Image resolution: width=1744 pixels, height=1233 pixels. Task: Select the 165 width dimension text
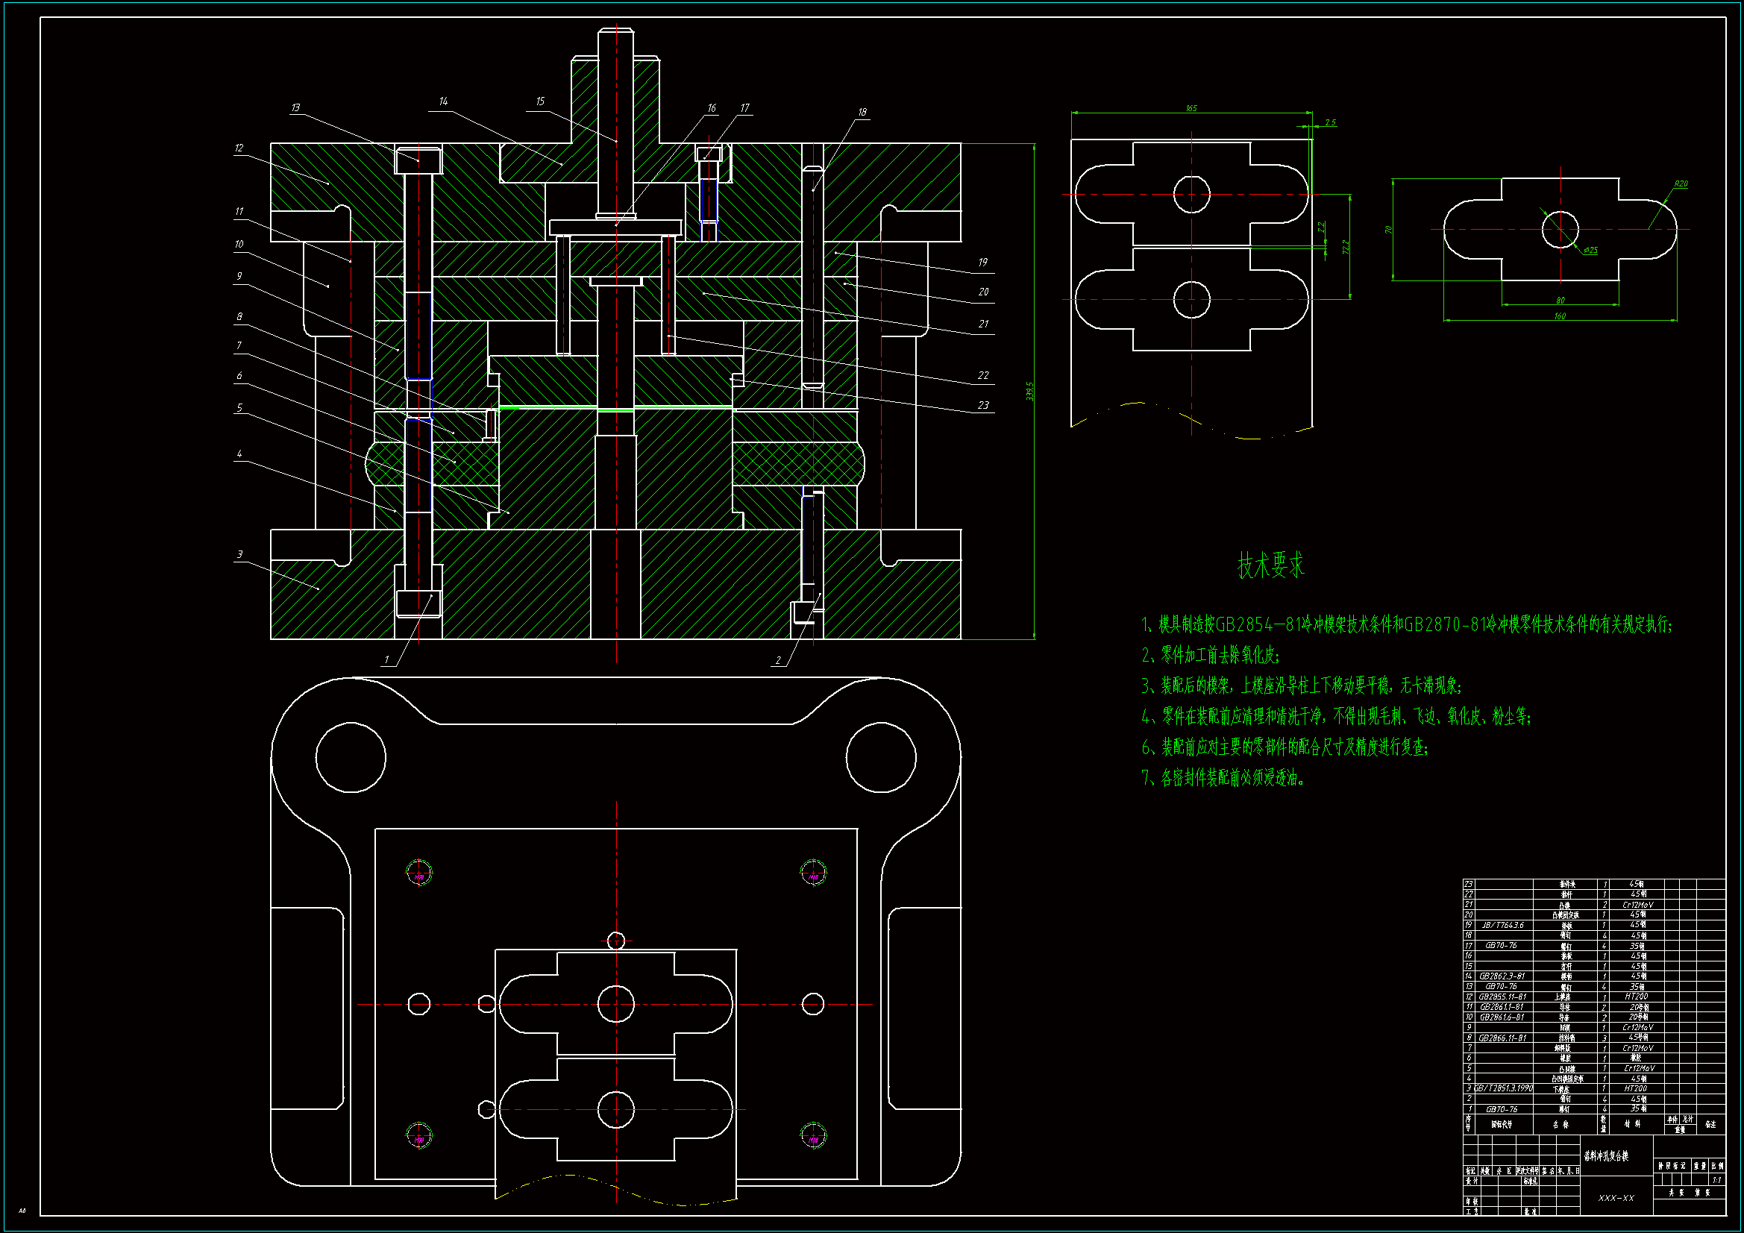click(x=1191, y=108)
